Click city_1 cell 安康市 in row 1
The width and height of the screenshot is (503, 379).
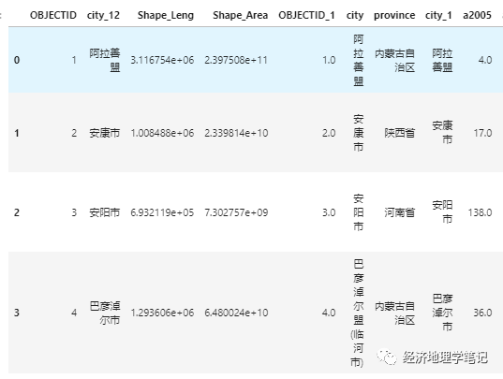(442, 133)
